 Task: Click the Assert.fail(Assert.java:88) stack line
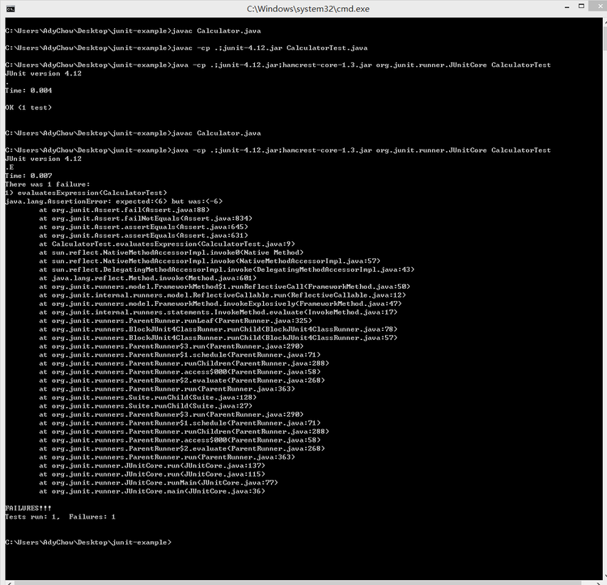(125, 210)
